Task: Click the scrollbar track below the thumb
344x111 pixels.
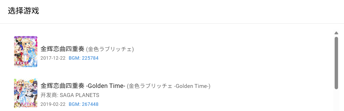Action: tap(336, 100)
